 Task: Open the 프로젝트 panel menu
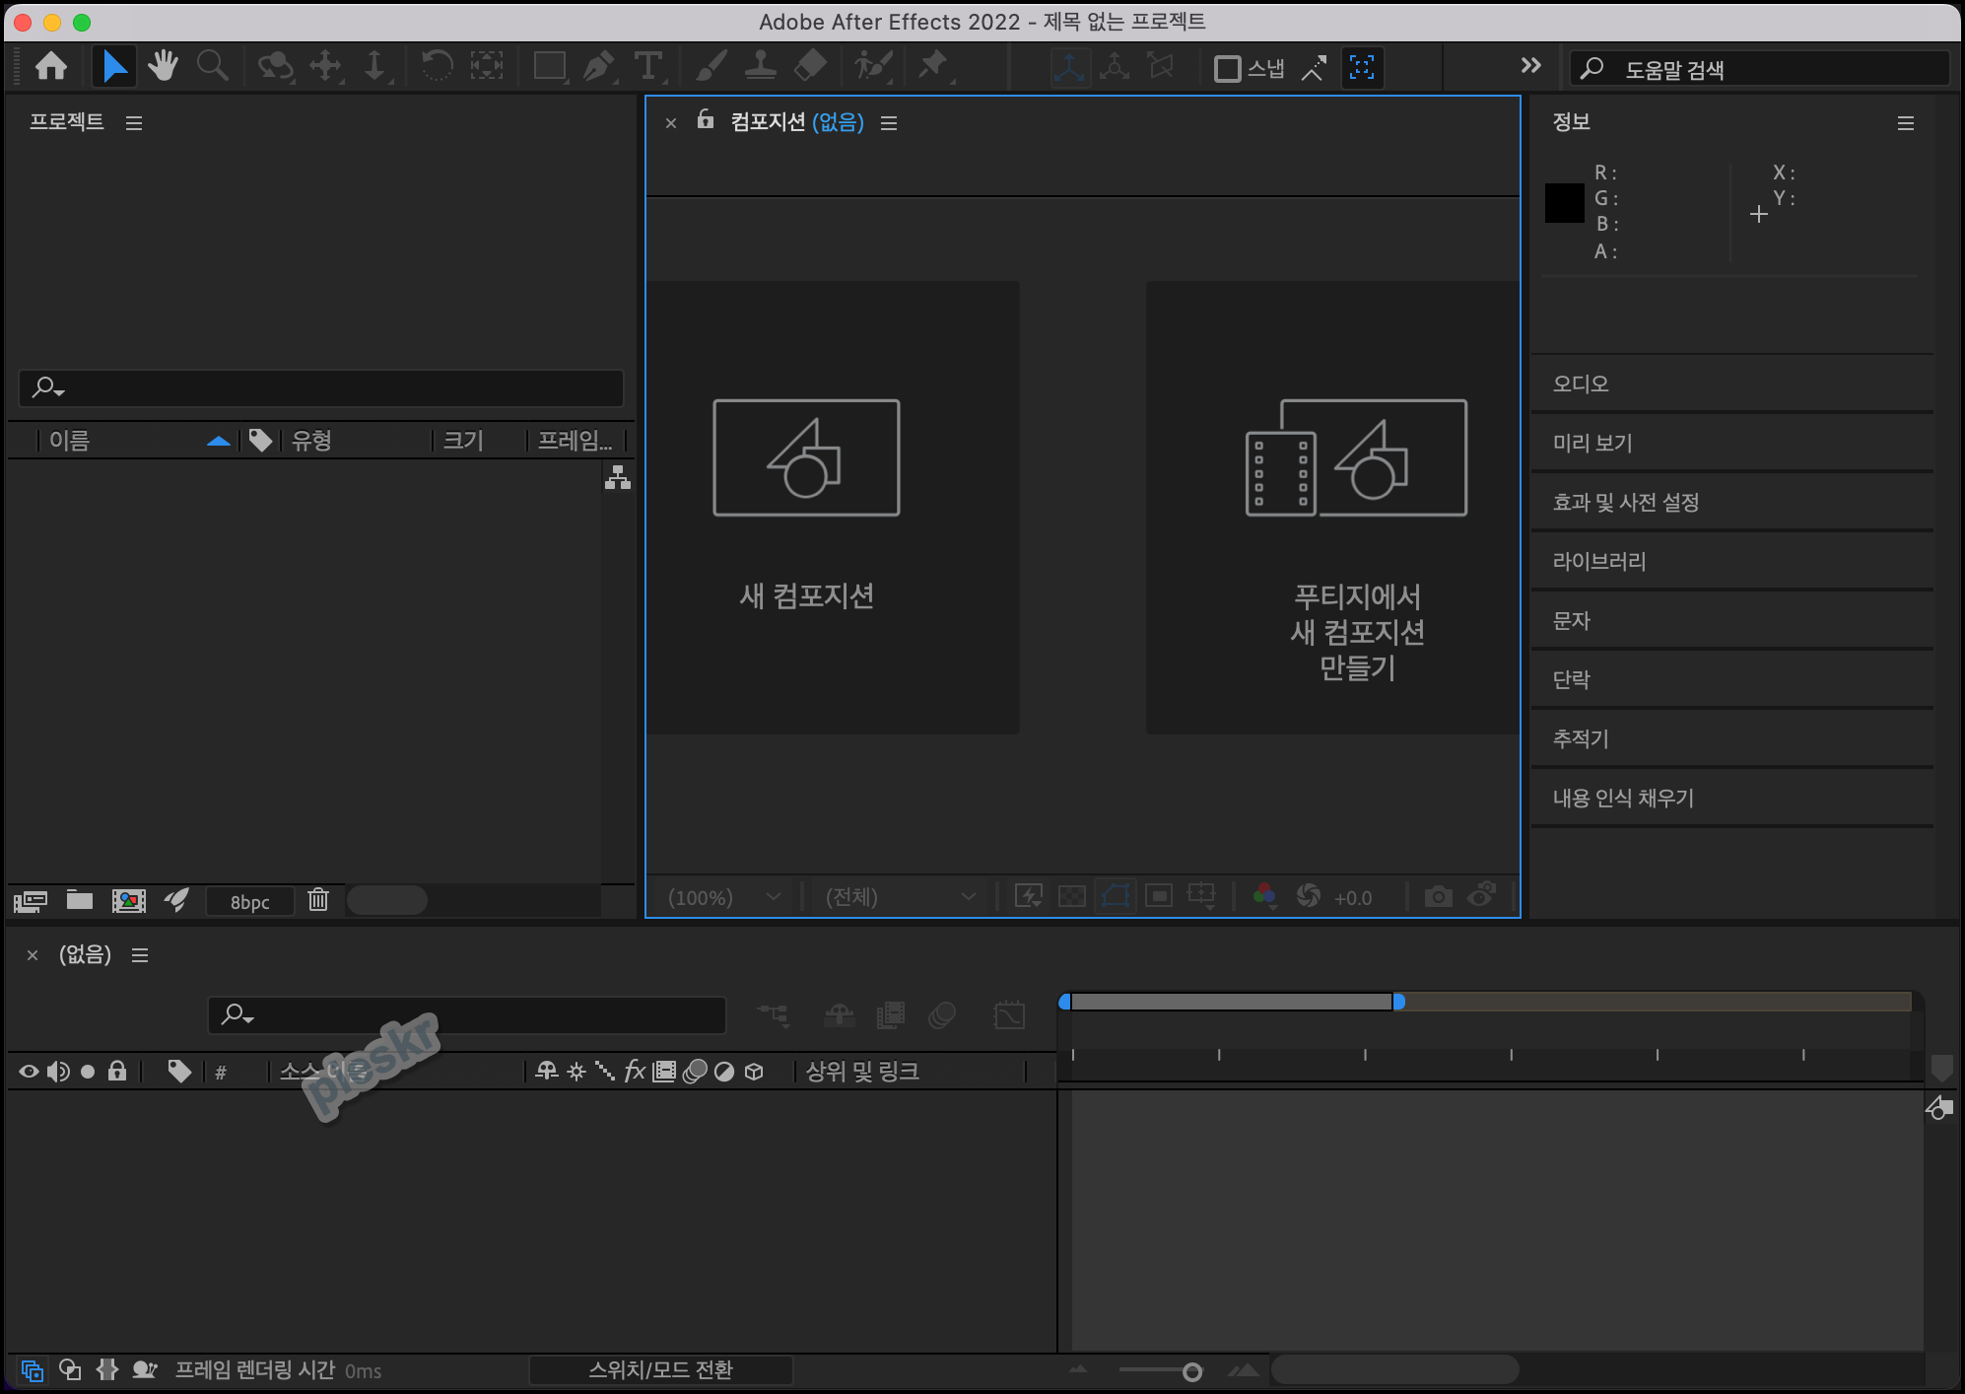click(x=134, y=123)
